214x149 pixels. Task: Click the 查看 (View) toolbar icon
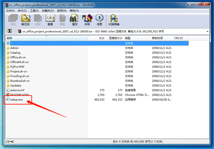click(x=50, y=20)
